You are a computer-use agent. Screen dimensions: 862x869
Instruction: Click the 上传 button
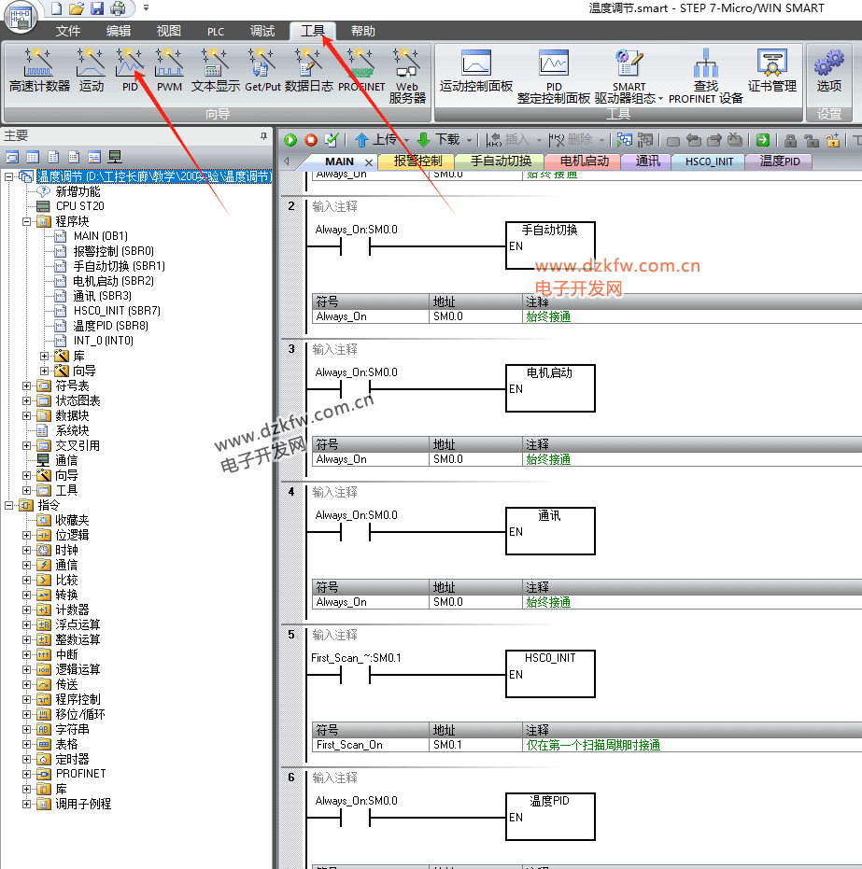375,140
